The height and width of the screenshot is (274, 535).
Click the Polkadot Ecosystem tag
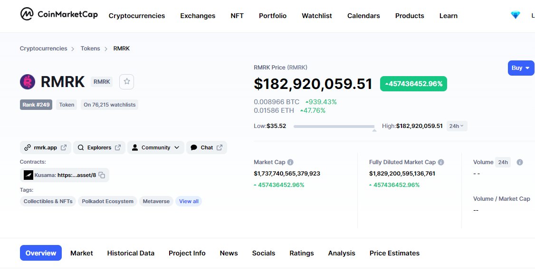coord(107,201)
